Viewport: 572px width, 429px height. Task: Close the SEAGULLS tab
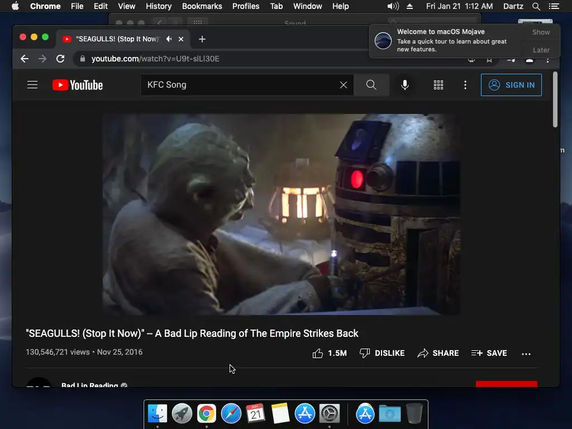(181, 39)
